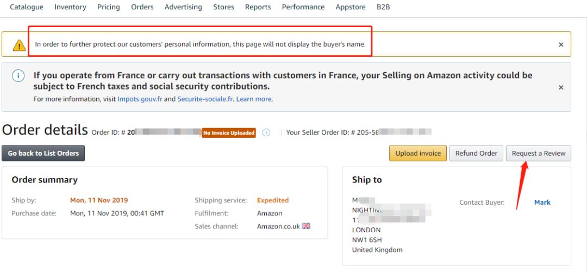Open the Appstore menu
587x273 pixels.
[351, 7]
